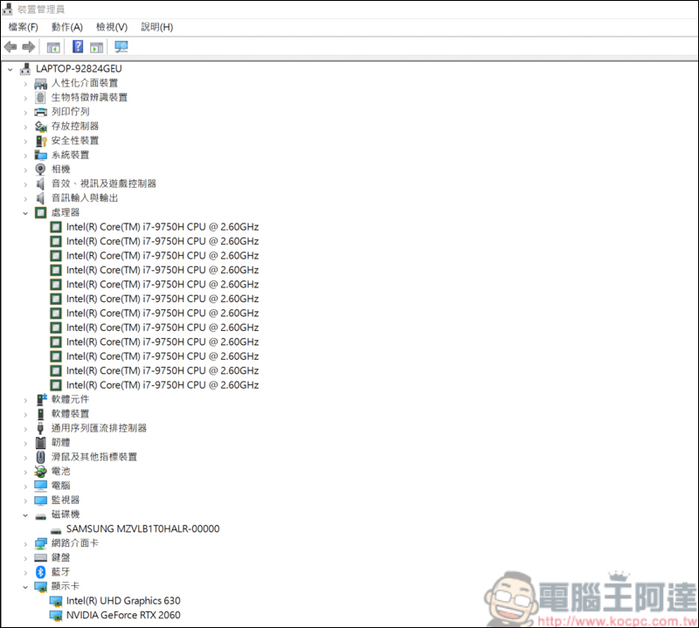Viewport: 699px width, 628px height.
Task: Collapse the 顯示卡 display adapters category
Action: (x=26, y=586)
